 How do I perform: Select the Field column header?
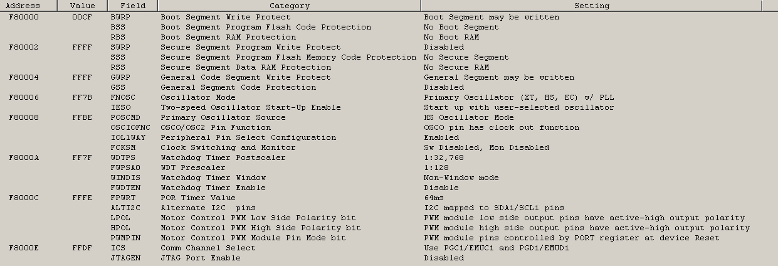[x=132, y=6]
